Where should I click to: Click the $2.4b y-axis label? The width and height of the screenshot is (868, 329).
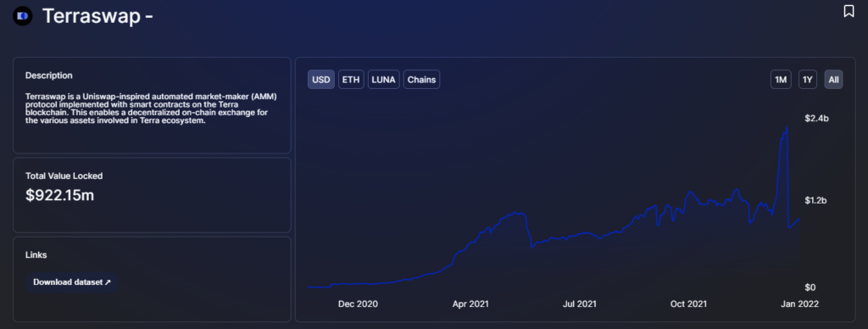tap(816, 119)
